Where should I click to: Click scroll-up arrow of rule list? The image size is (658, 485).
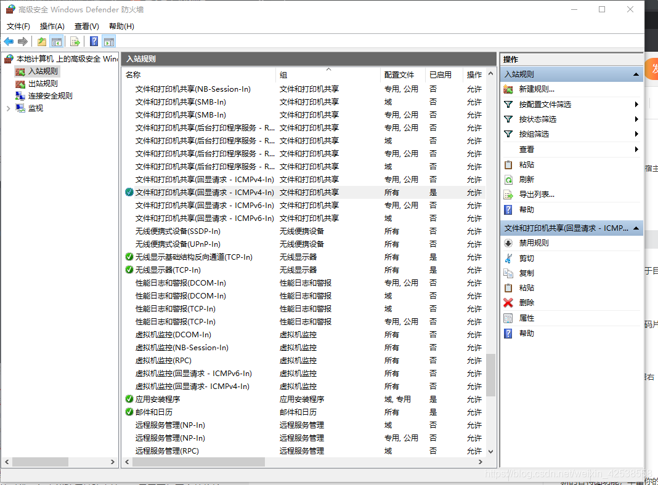click(x=490, y=74)
